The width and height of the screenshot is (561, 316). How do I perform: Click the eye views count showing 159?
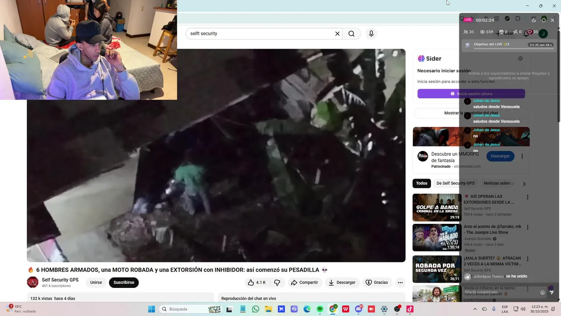pos(486,32)
